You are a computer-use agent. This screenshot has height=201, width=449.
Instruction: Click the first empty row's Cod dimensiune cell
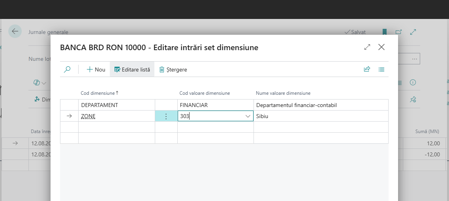pos(116,127)
